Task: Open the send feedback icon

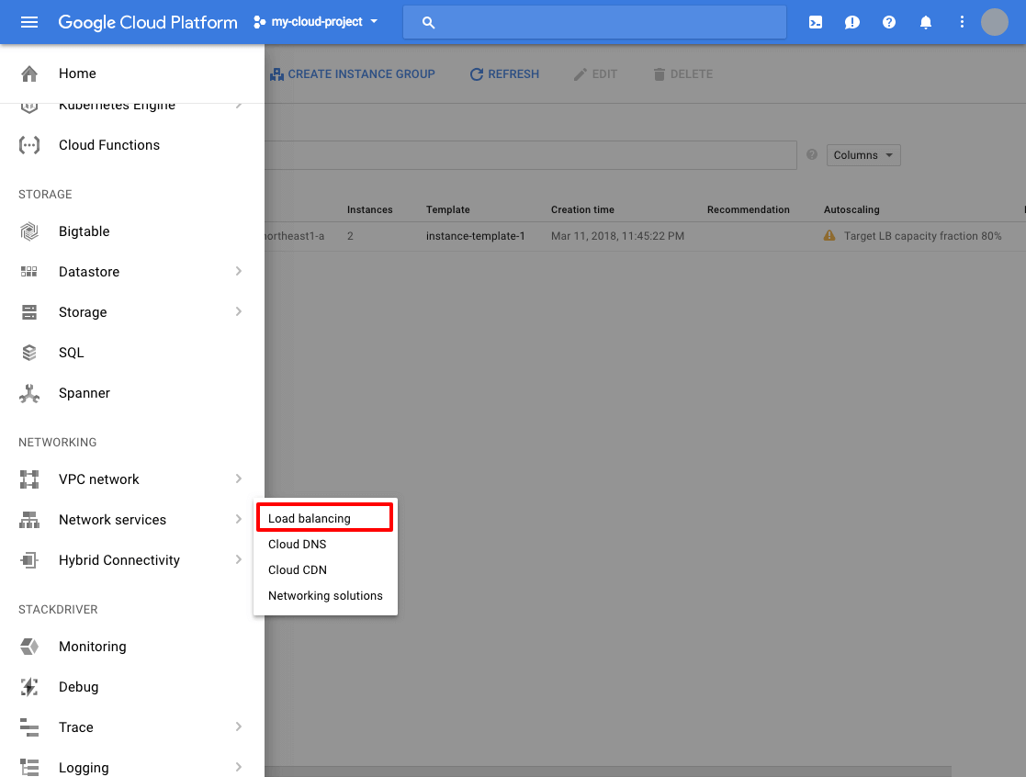Action: 852,22
